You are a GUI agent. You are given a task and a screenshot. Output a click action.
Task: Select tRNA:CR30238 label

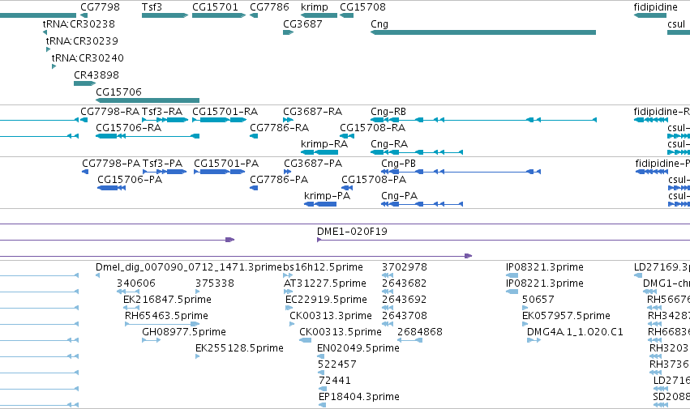(79, 23)
